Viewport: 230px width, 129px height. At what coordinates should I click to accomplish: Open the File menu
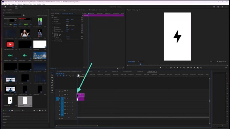pyautogui.click(x=3, y=4)
